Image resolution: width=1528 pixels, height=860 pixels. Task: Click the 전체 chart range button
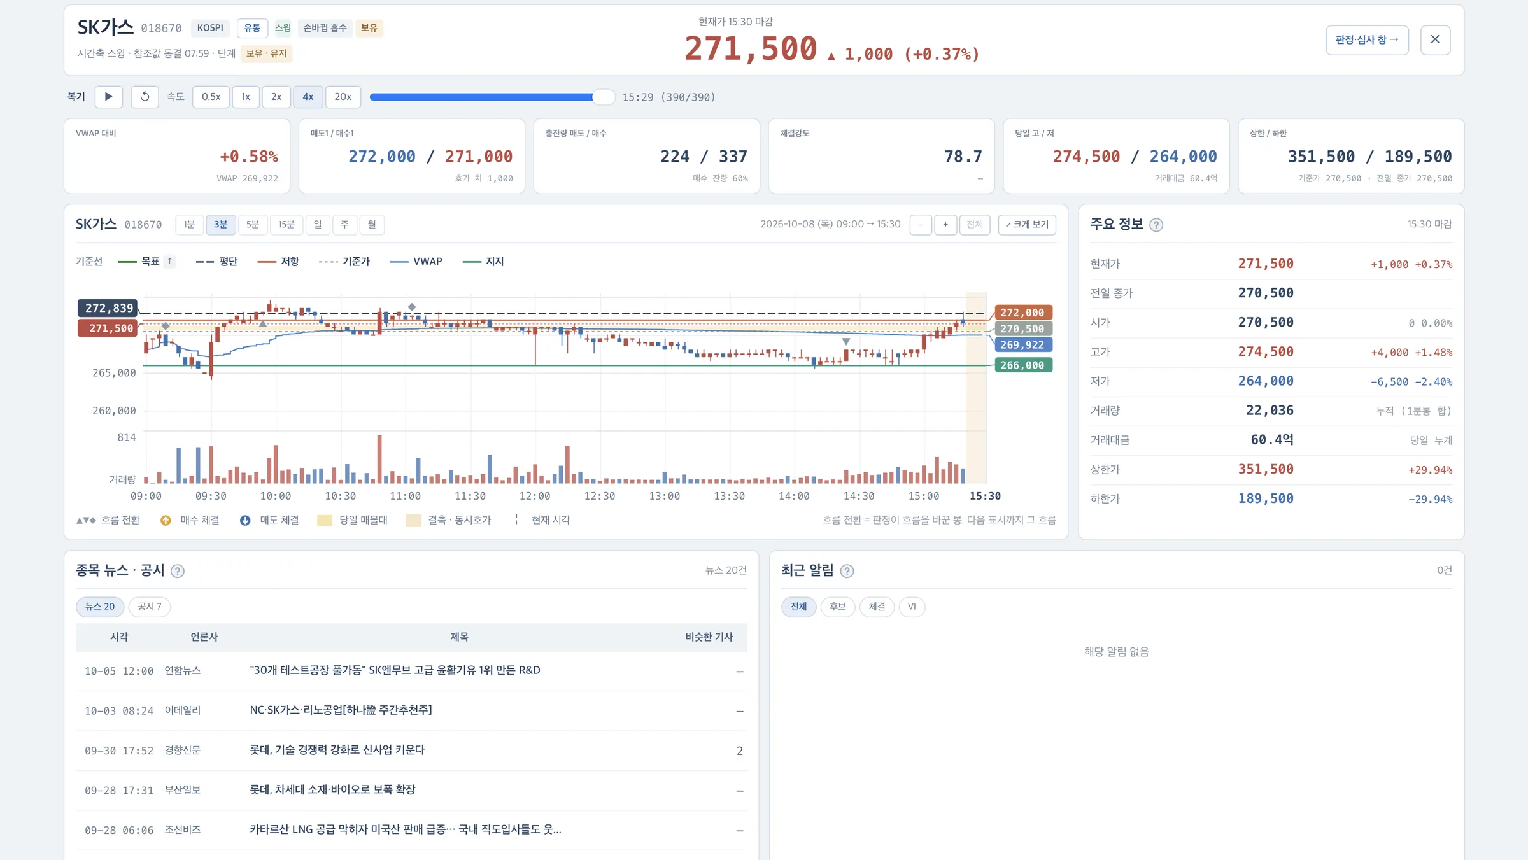[975, 224]
